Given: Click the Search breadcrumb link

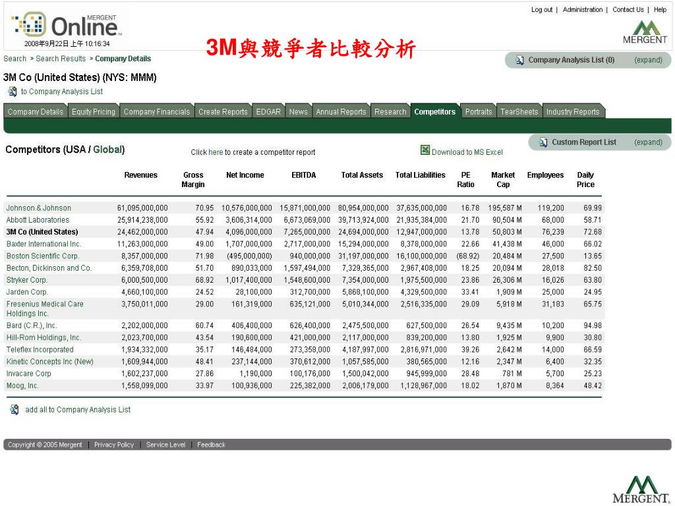Looking at the screenshot, I should pyautogui.click(x=15, y=59).
